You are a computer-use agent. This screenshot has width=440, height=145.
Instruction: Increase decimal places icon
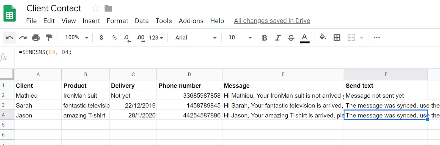point(141,38)
